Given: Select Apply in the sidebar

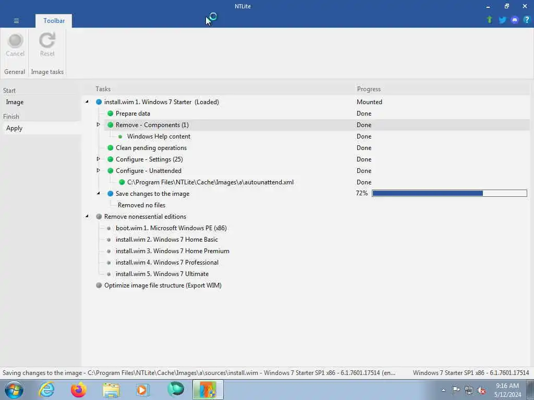Looking at the screenshot, I should click(x=14, y=128).
